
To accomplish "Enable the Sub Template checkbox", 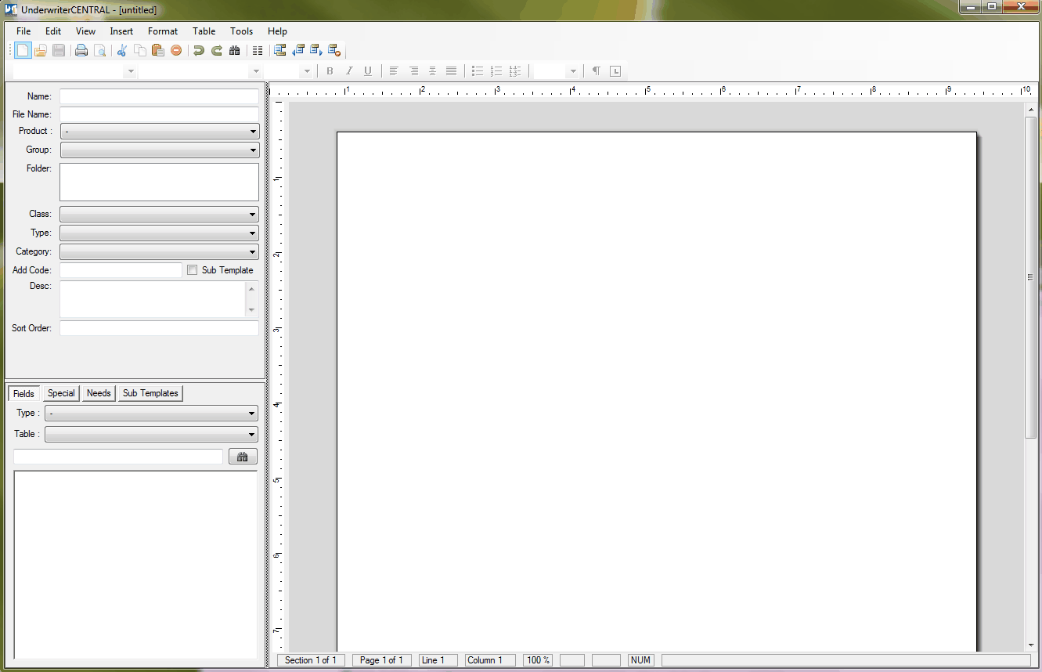I will tap(193, 270).
